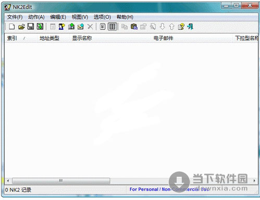260x200 pixels.
Task: Click the greyed lock-style toolbar icon
Action: point(143,27)
